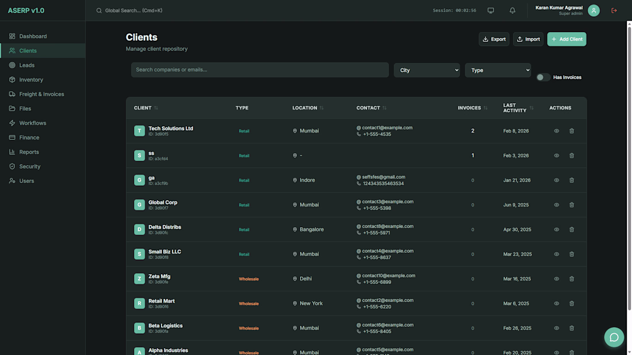Go to Dashboard in sidebar

43,36
